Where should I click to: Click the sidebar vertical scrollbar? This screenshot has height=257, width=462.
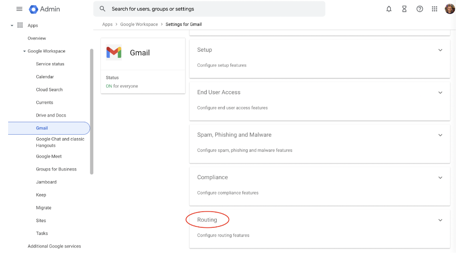92,112
